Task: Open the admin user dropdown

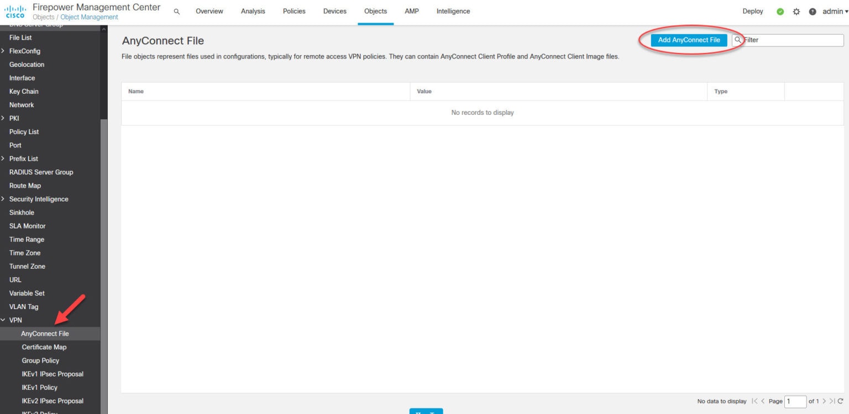Action: 835,12
